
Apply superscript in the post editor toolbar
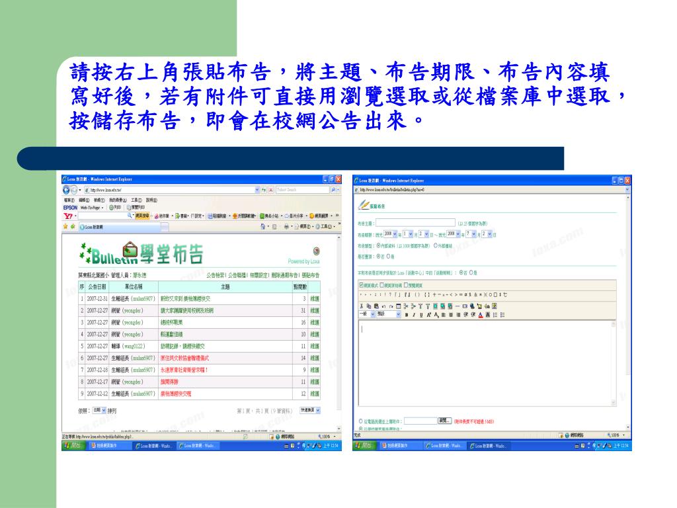tap(428, 315)
